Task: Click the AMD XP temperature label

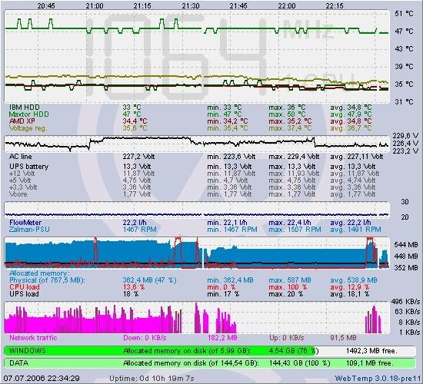Action: point(22,121)
